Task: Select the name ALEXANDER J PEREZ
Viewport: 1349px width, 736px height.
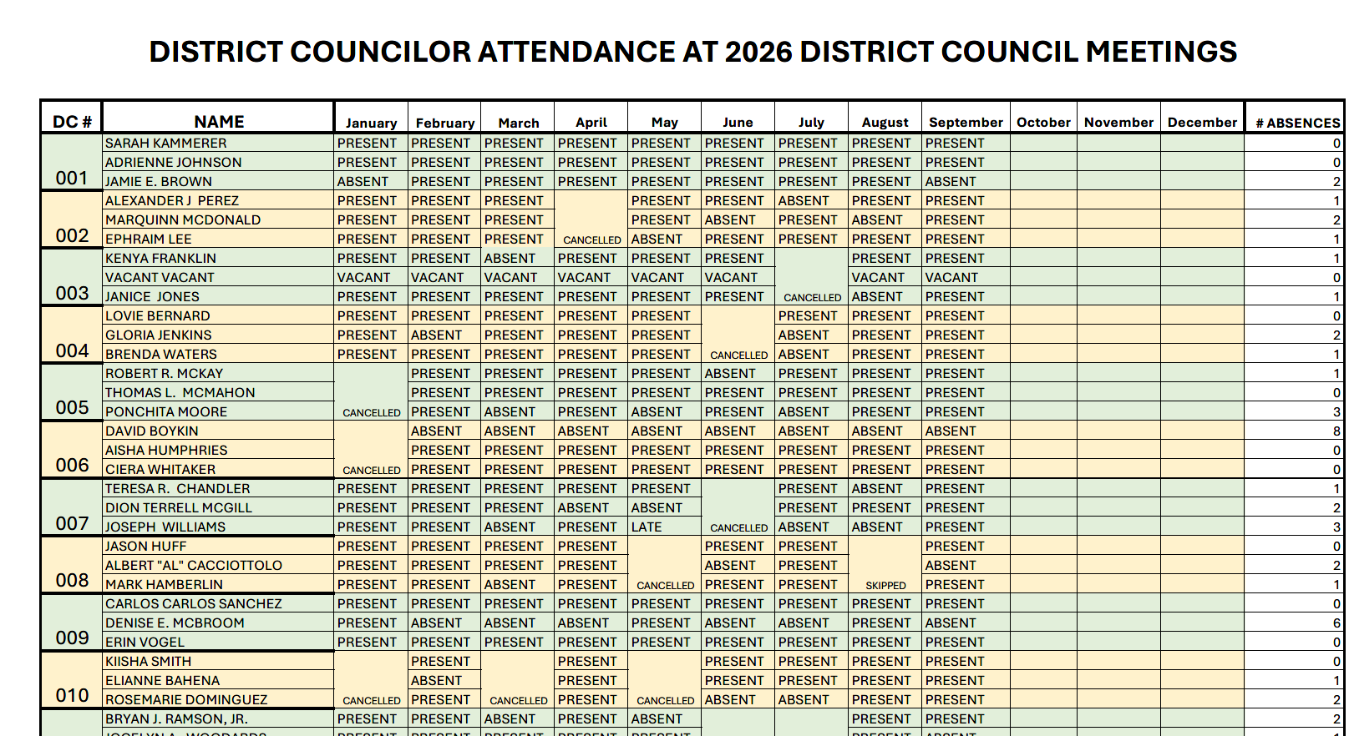Action: coord(171,201)
